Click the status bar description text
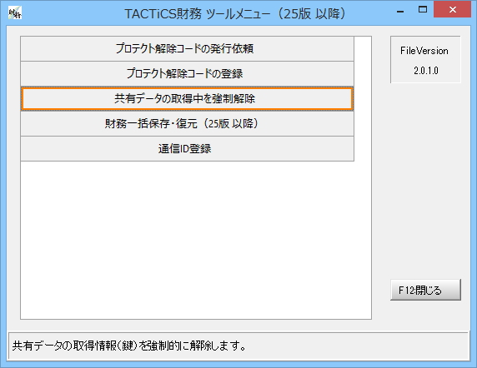Screen dimensions: 477x368 tap(129, 346)
